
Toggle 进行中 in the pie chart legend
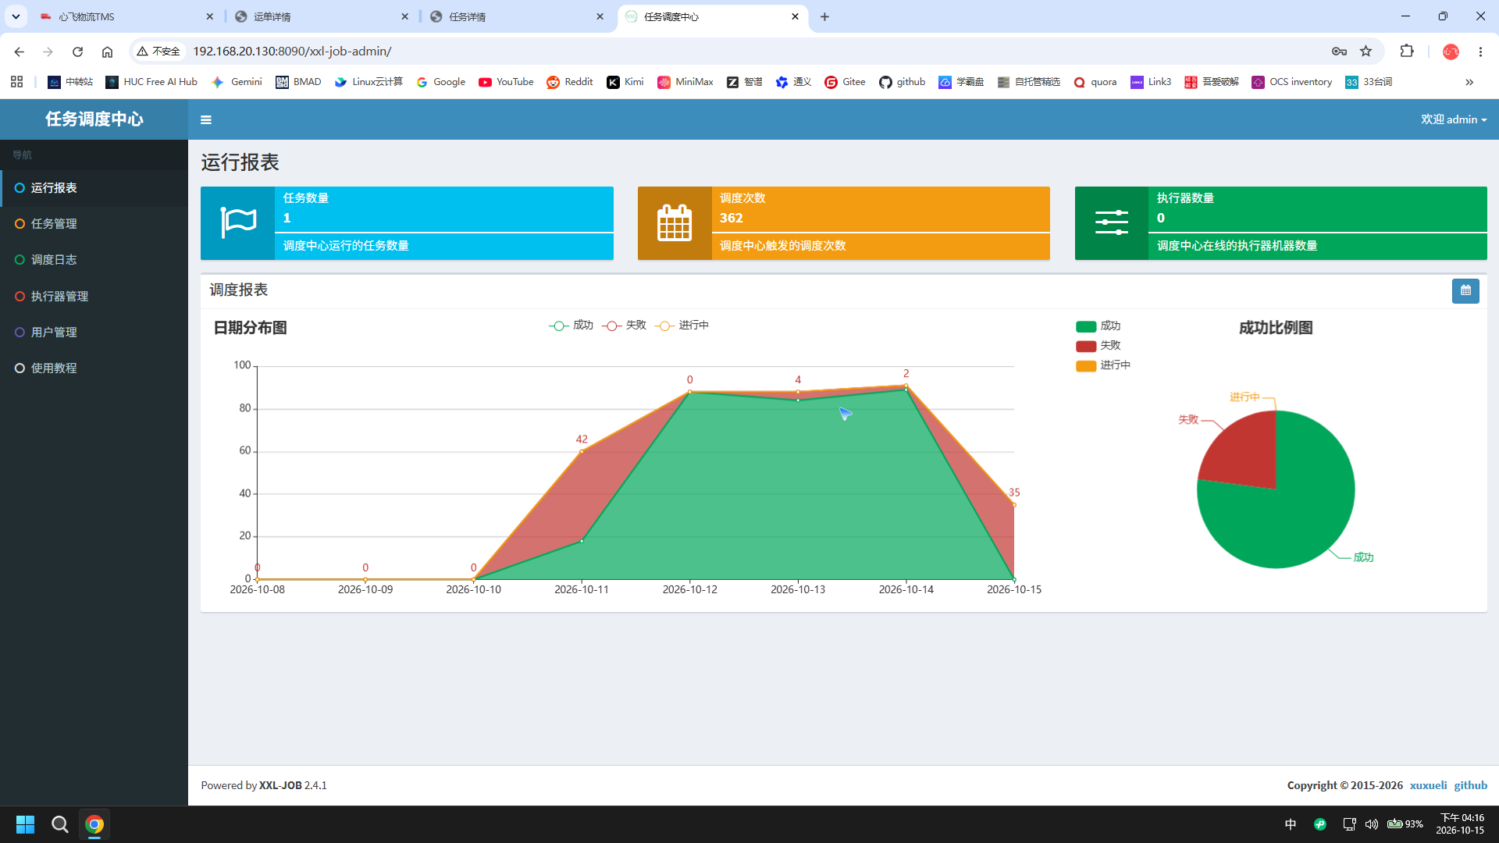[x=1103, y=365]
